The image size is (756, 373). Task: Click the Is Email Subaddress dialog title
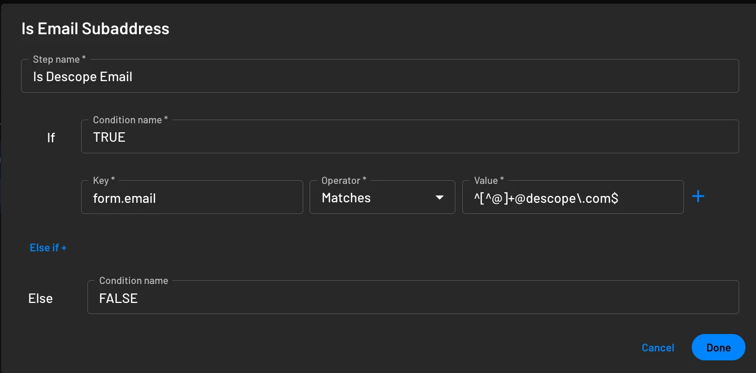[95, 28]
